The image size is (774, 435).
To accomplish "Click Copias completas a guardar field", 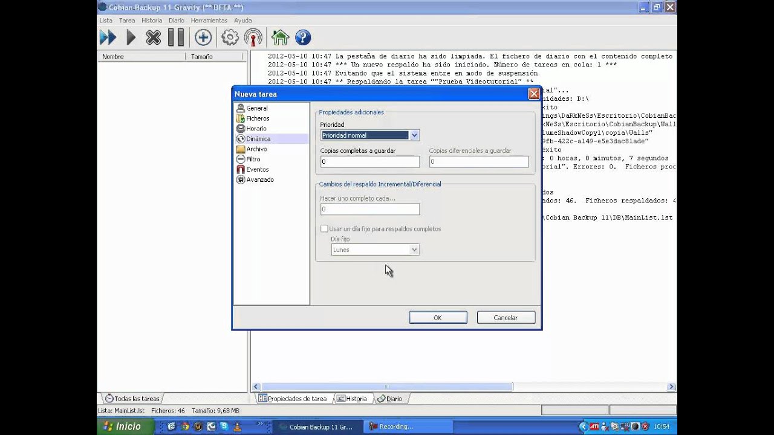I will [370, 162].
